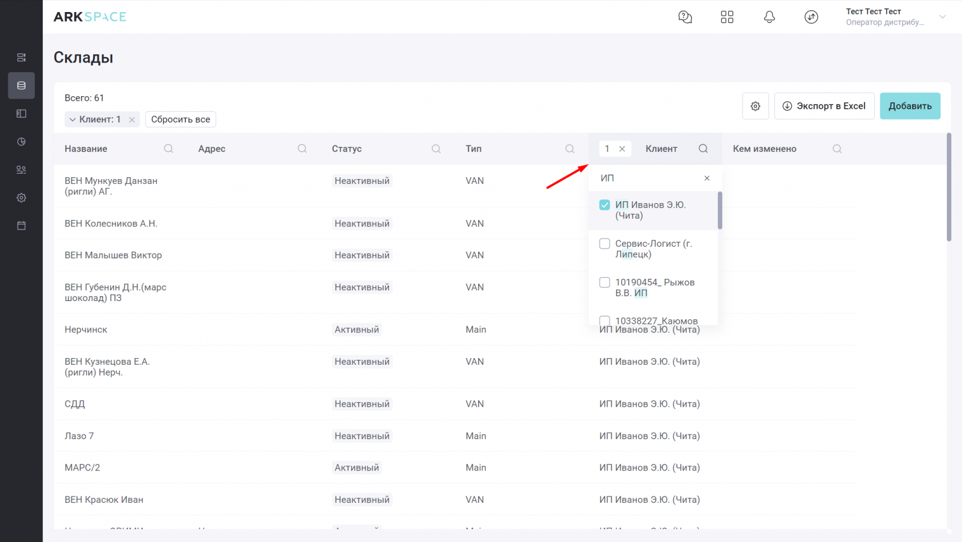This screenshot has height=542, width=962.
Task: Search in the Название column
Action: pyautogui.click(x=168, y=148)
